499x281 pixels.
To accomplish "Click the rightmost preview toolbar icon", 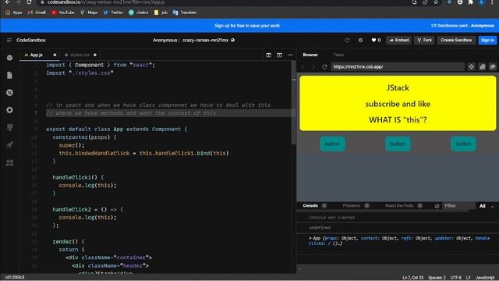I will [x=493, y=66].
